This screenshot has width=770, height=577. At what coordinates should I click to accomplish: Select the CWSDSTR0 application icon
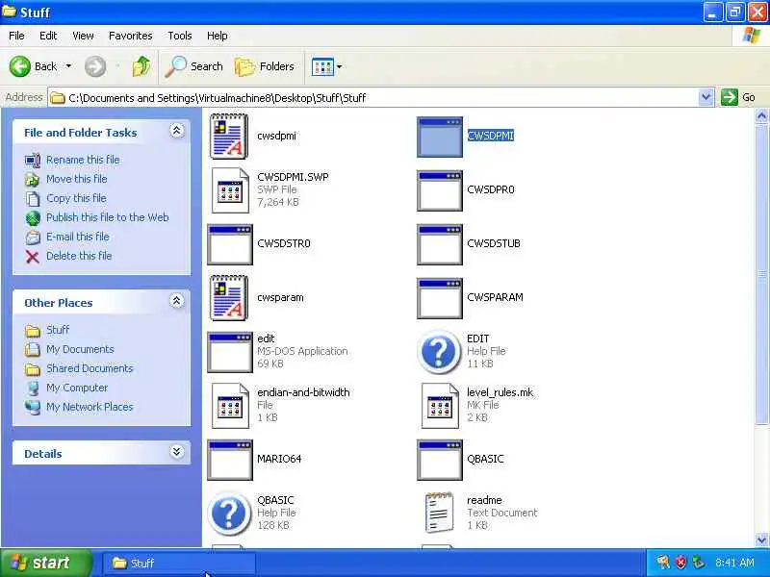tap(230, 244)
